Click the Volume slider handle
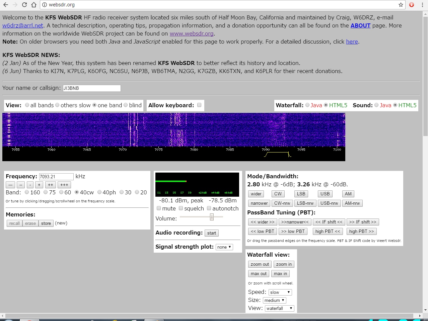 212,217
